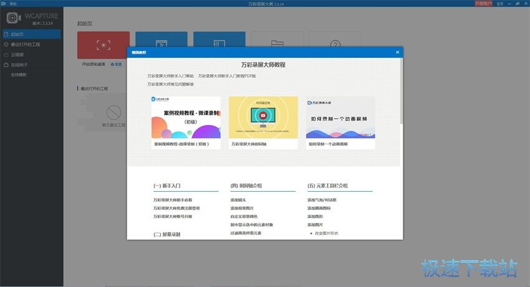Click the cloud icon beside 云视频
The image size is (530, 287).
tap(6, 54)
